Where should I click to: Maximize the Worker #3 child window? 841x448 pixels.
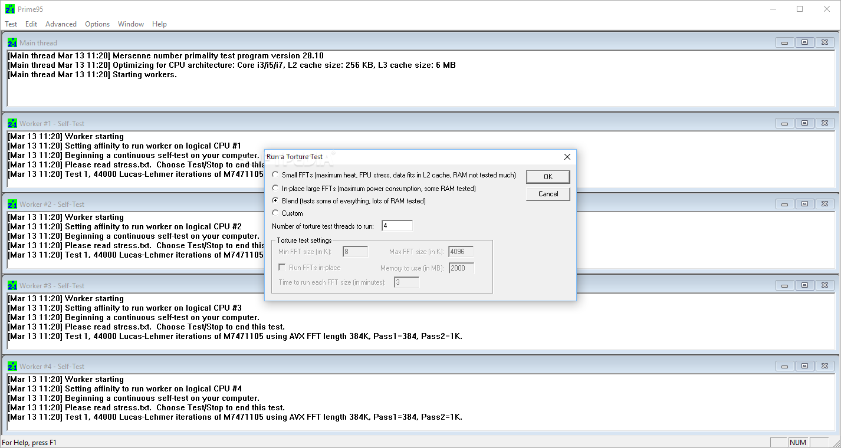click(x=804, y=285)
